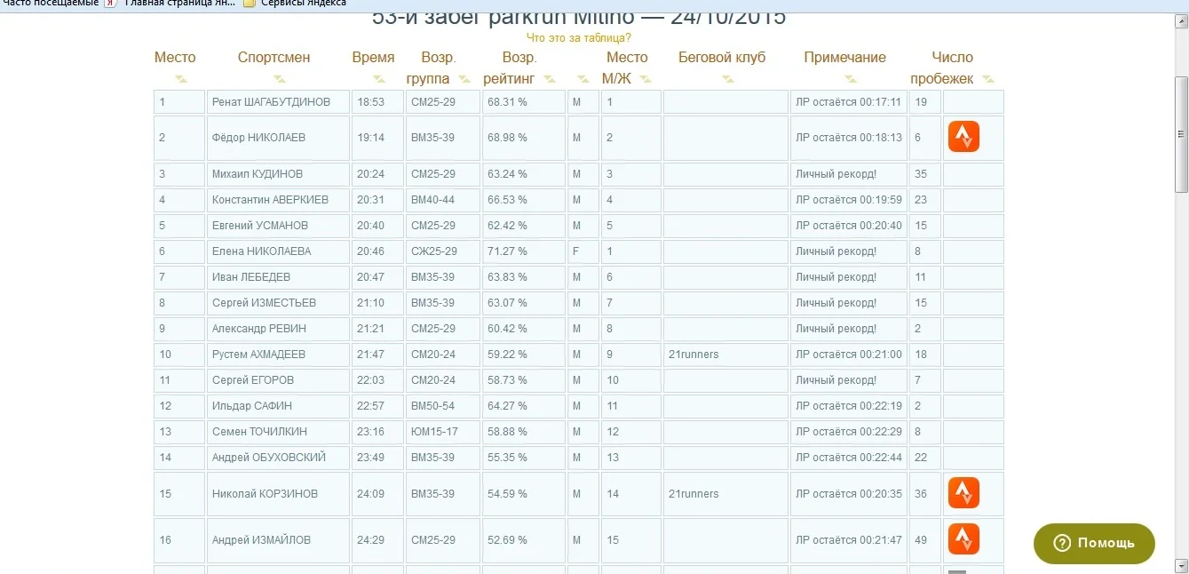The image size is (1189, 574).
Task: Click note 'ЛР остаётся 00:17:11'
Action: tap(849, 102)
